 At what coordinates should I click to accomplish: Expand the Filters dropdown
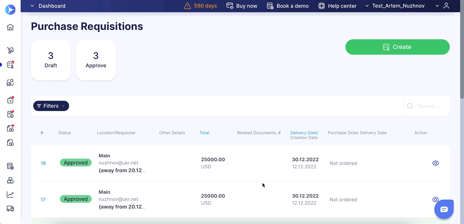51,106
